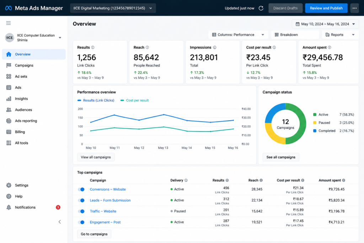Open the Reports dropdown
Viewport: 364px width, 243px height.
[340, 35]
